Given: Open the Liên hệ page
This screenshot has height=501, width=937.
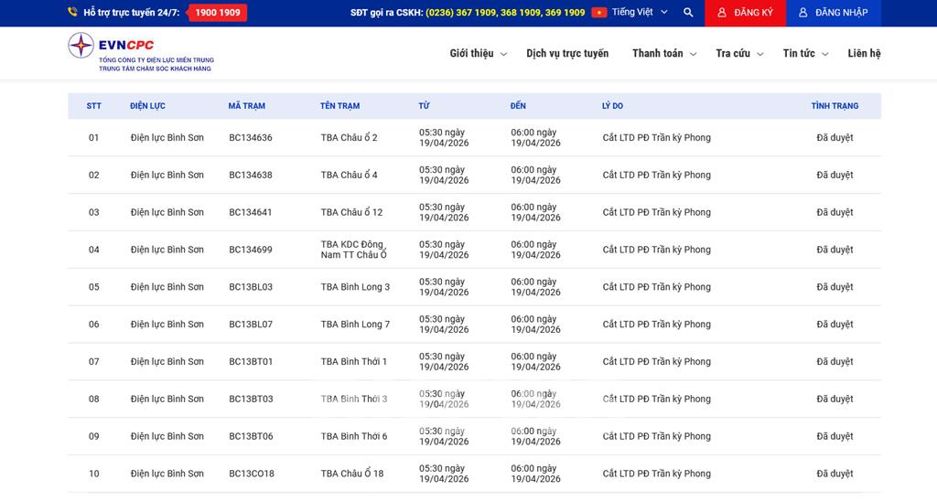Looking at the screenshot, I should tap(864, 54).
